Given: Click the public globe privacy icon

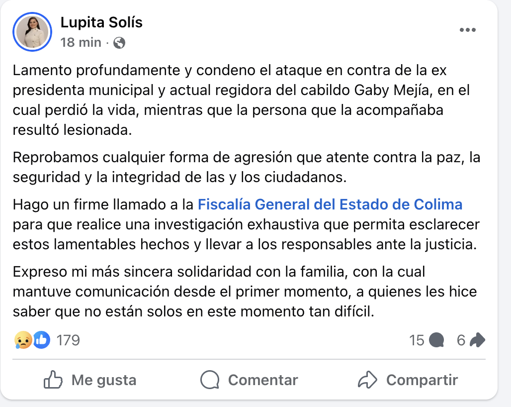Looking at the screenshot, I should [119, 43].
